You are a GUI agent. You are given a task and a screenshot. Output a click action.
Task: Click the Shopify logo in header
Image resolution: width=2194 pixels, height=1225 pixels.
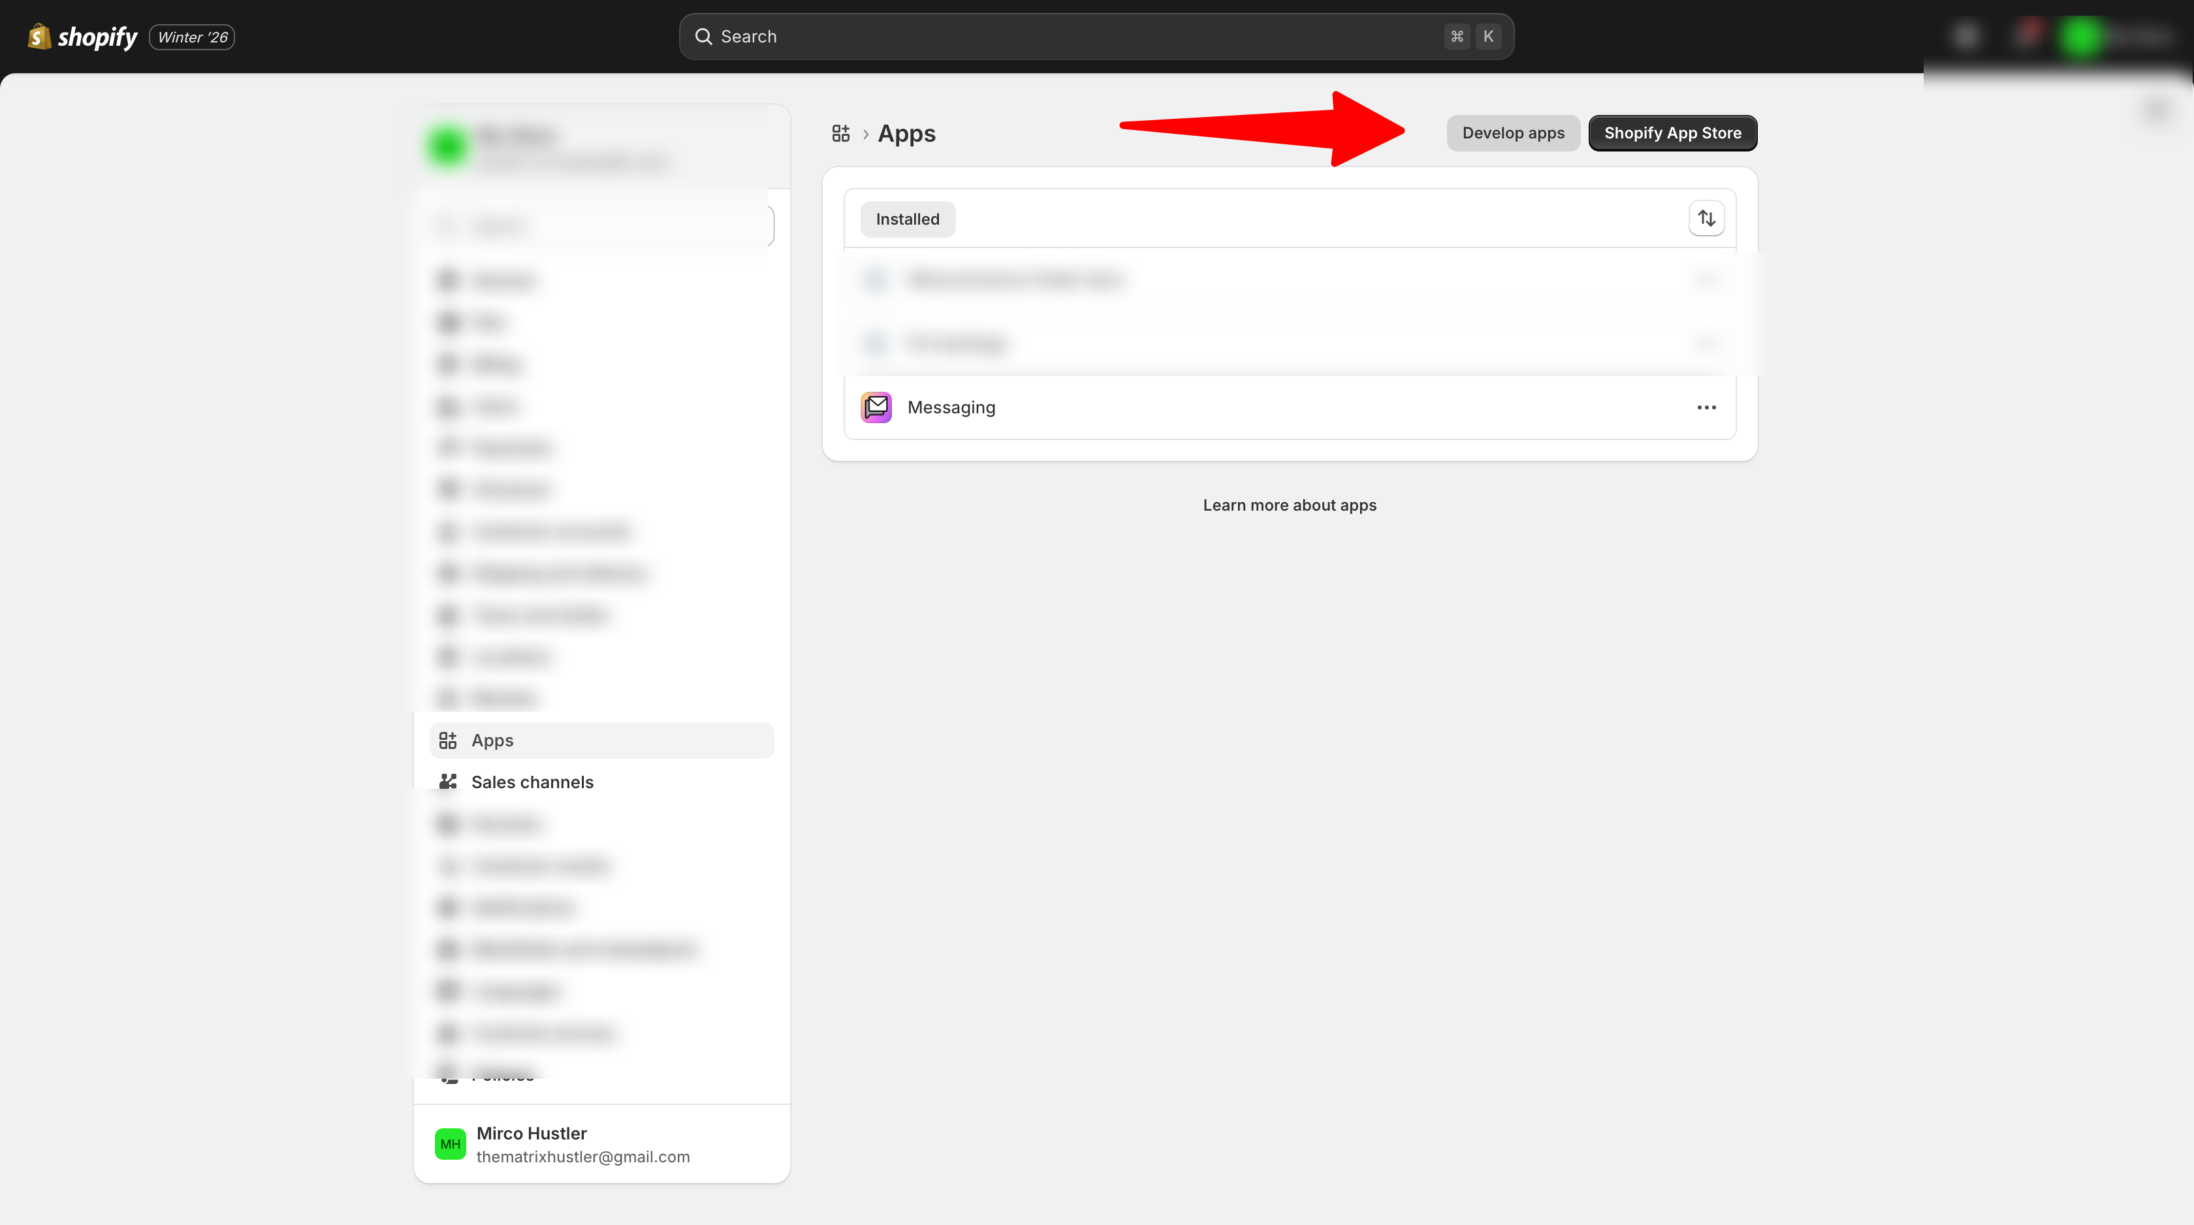click(83, 37)
